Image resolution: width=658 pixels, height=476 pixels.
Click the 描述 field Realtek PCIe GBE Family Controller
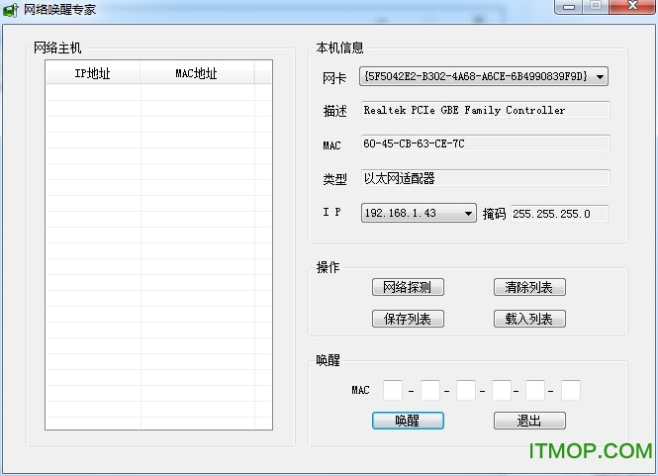(x=485, y=110)
